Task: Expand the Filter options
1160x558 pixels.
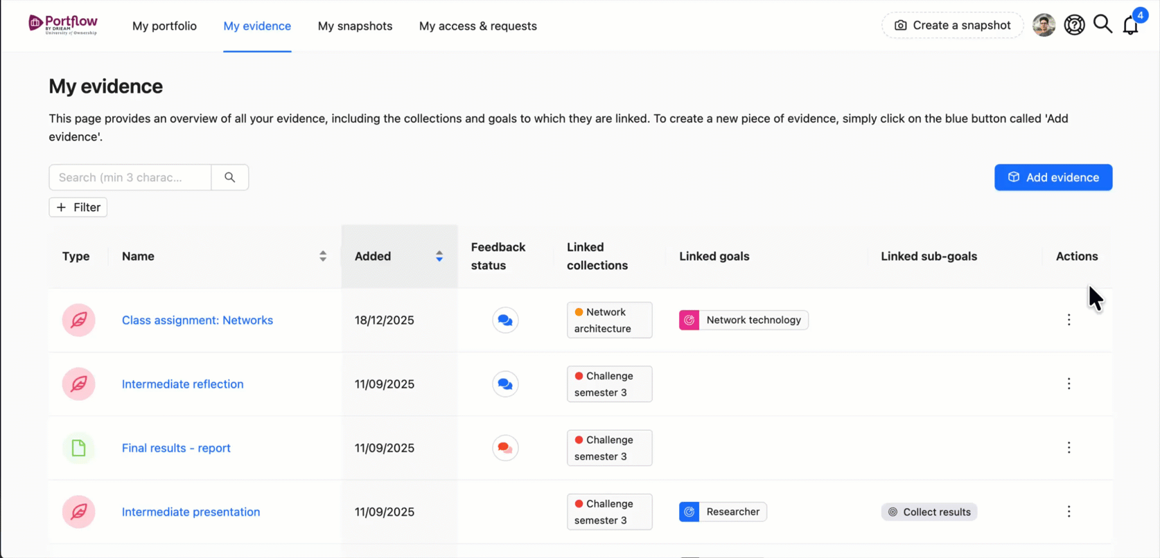Action: coord(78,207)
